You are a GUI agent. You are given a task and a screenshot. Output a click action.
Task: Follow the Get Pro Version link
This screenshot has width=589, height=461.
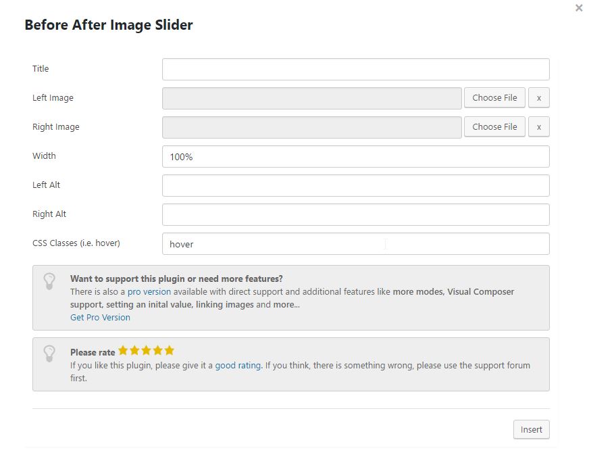pos(100,318)
